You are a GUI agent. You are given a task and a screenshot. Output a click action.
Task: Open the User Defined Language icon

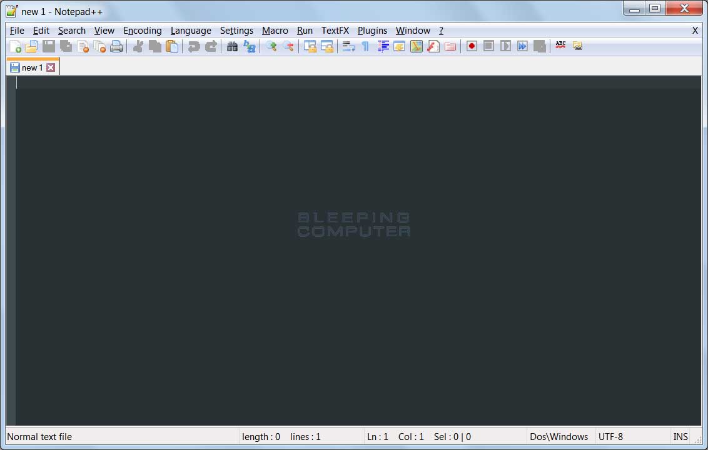pyautogui.click(x=399, y=46)
